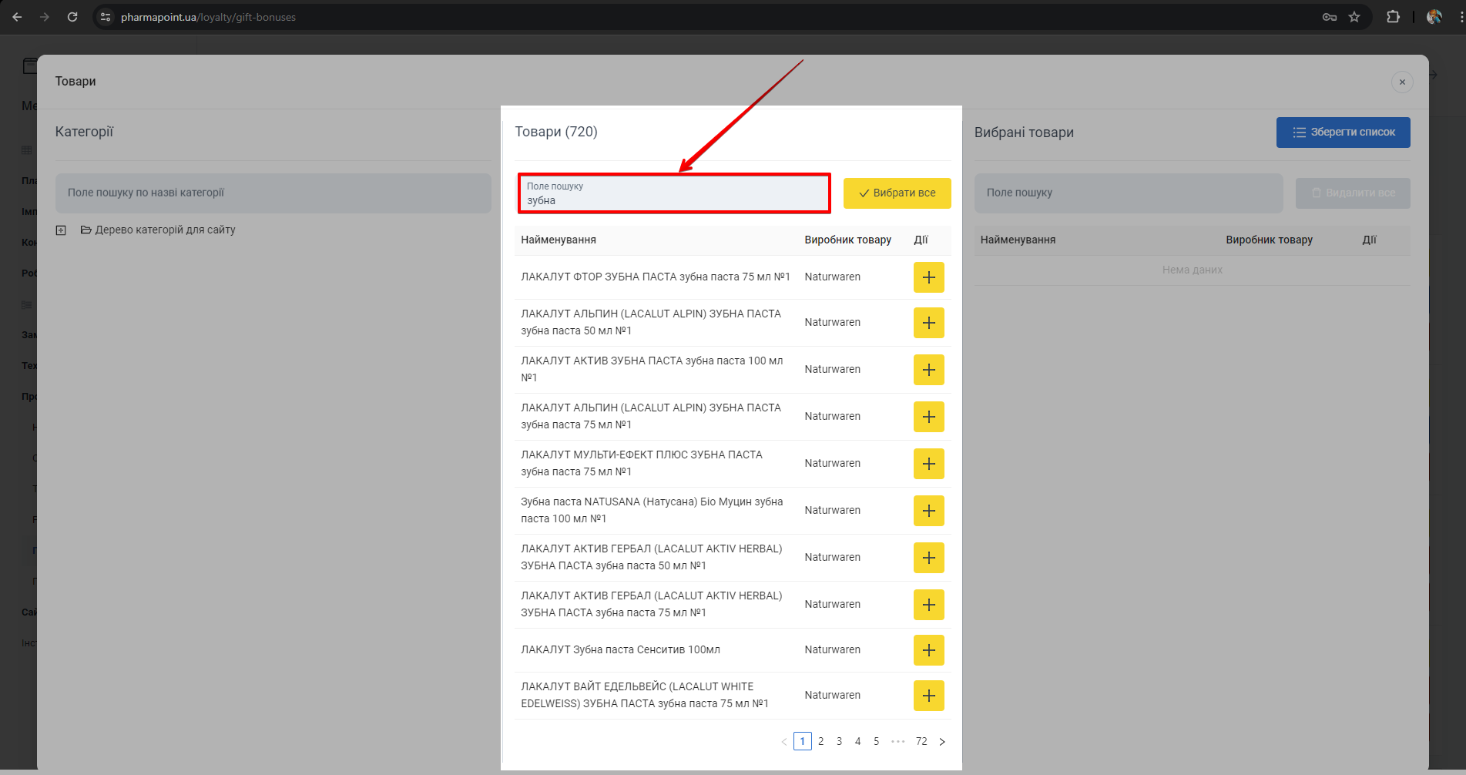Jump to page 72 of the products
This screenshot has height=775, width=1466.
[x=921, y=742]
